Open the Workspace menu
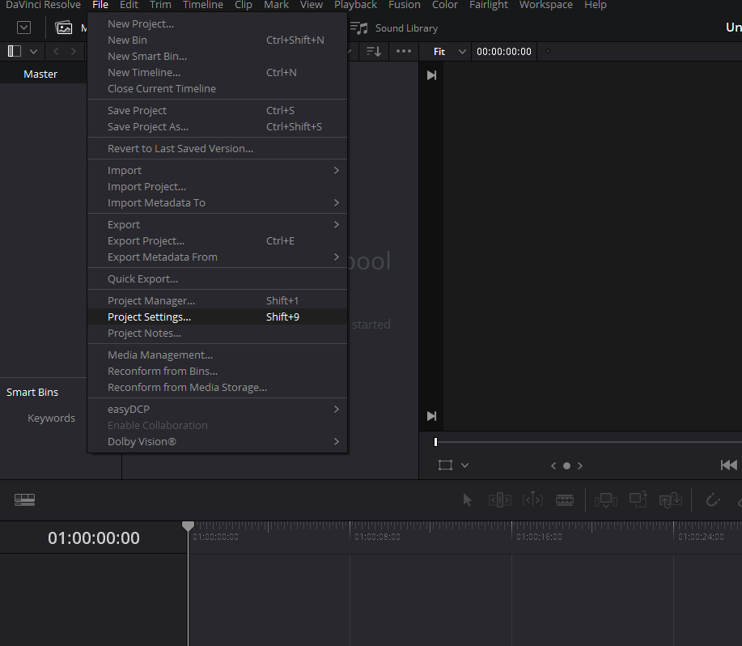The image size is (742, 646). click(545, 5)
